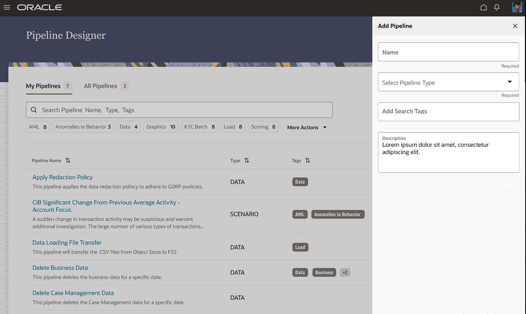Viewport: 526px width, 314px height.
Task: Filter by Graphics tag chip
Action: [161, 127]
